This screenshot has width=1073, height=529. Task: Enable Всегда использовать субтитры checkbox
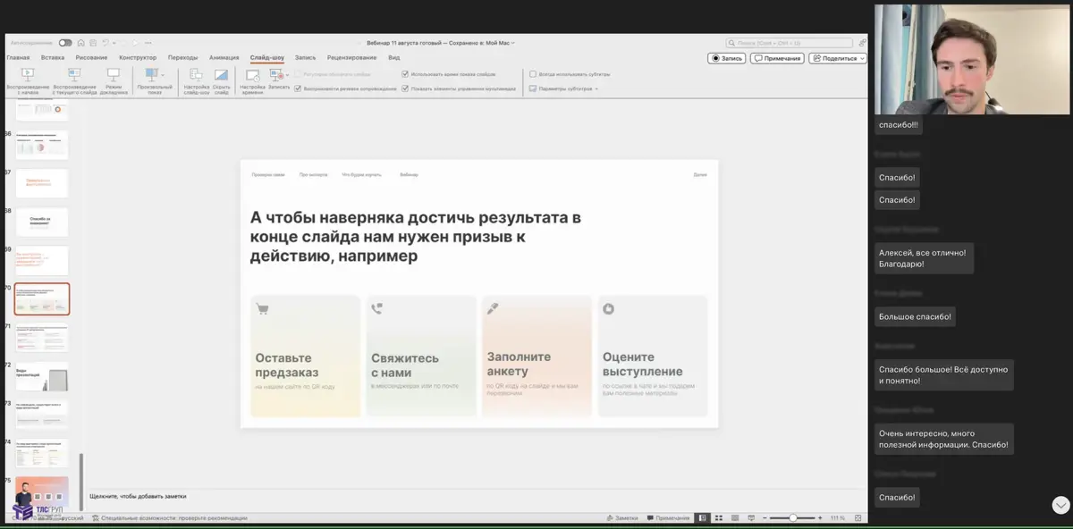pyautogui.click(x=533, y=74)
